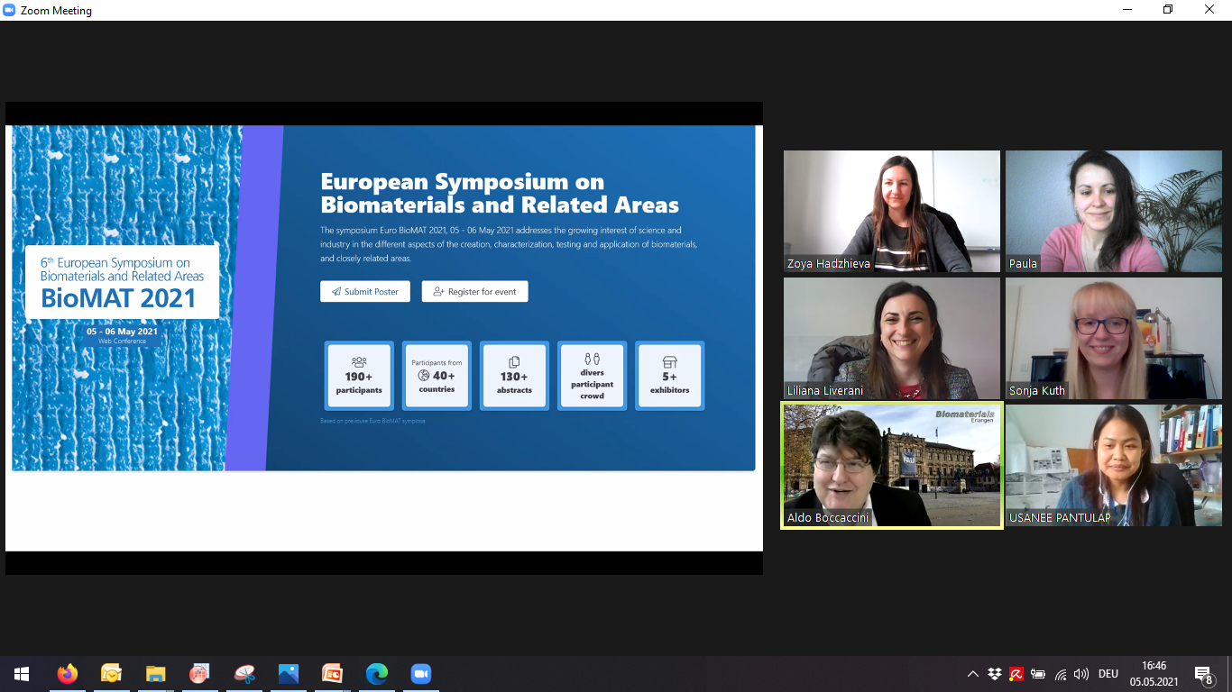Open the Windows notification center
The width and height of the screenshot is (1232, 692).
tap(1203, 674)
